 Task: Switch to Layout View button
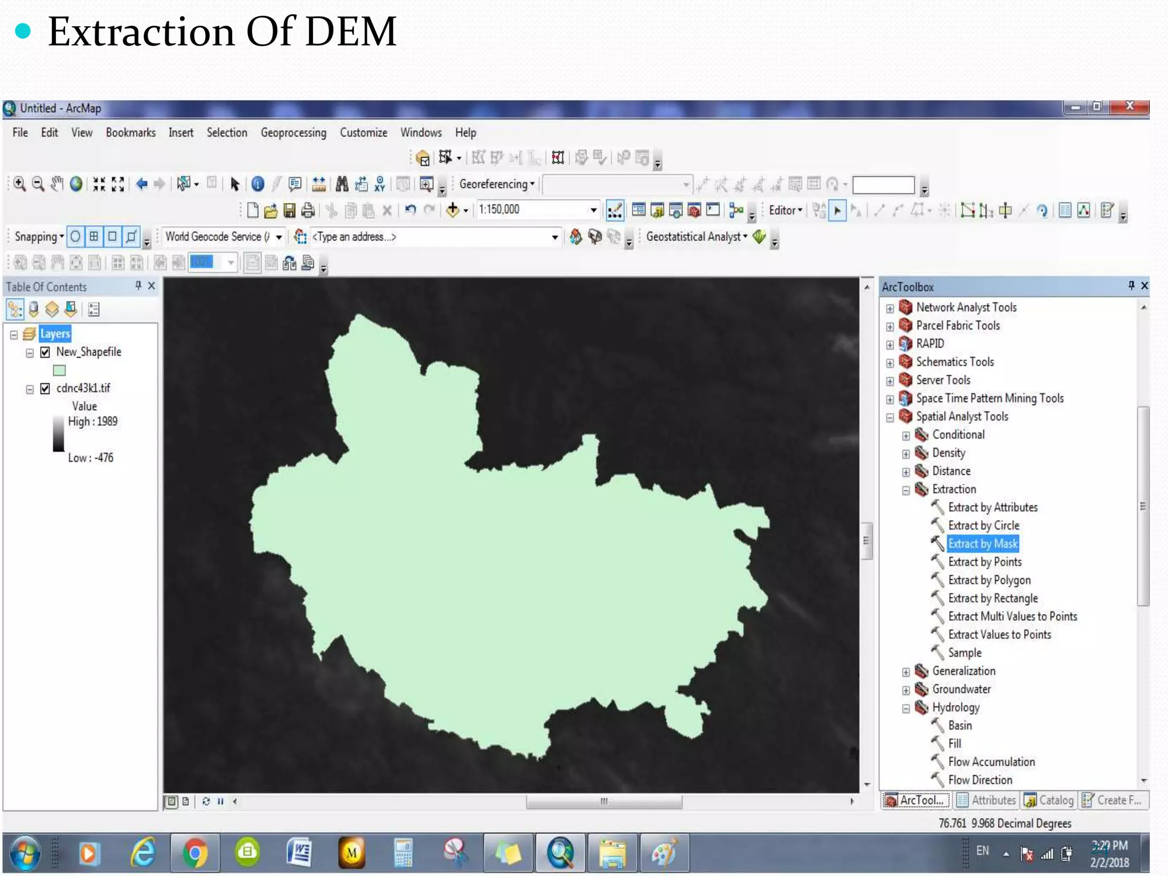click(185, 801)
